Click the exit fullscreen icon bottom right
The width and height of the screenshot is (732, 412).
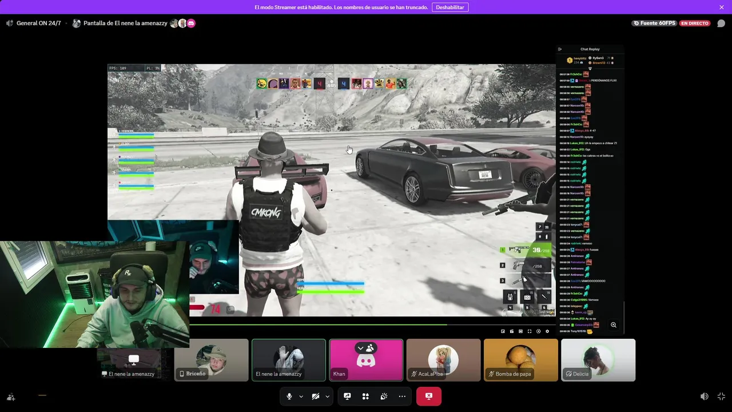pyautogui.click(x=721, y=396)
